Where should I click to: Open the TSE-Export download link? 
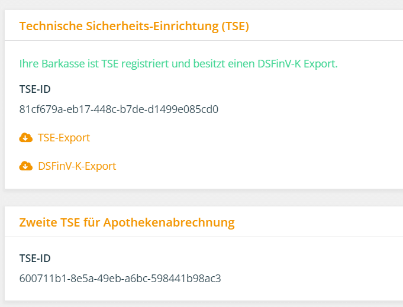coord(64,138)
